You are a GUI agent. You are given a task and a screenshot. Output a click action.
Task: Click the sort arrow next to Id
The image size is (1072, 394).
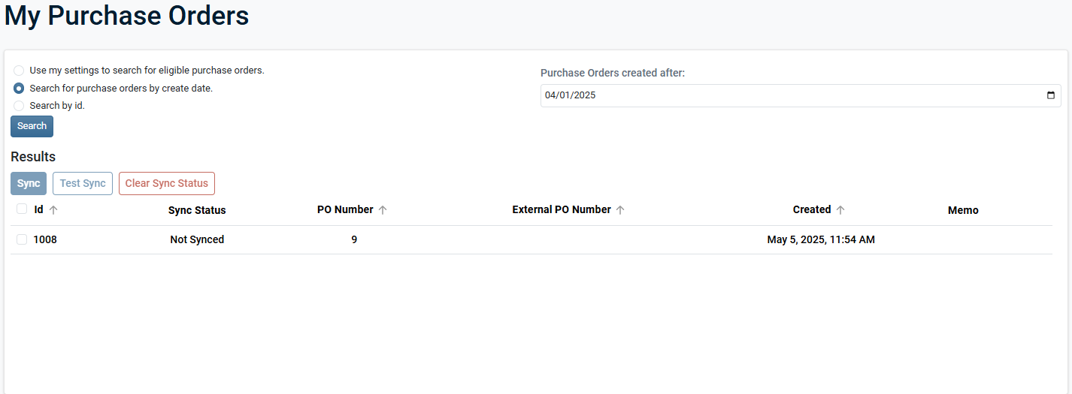point(53,210)
